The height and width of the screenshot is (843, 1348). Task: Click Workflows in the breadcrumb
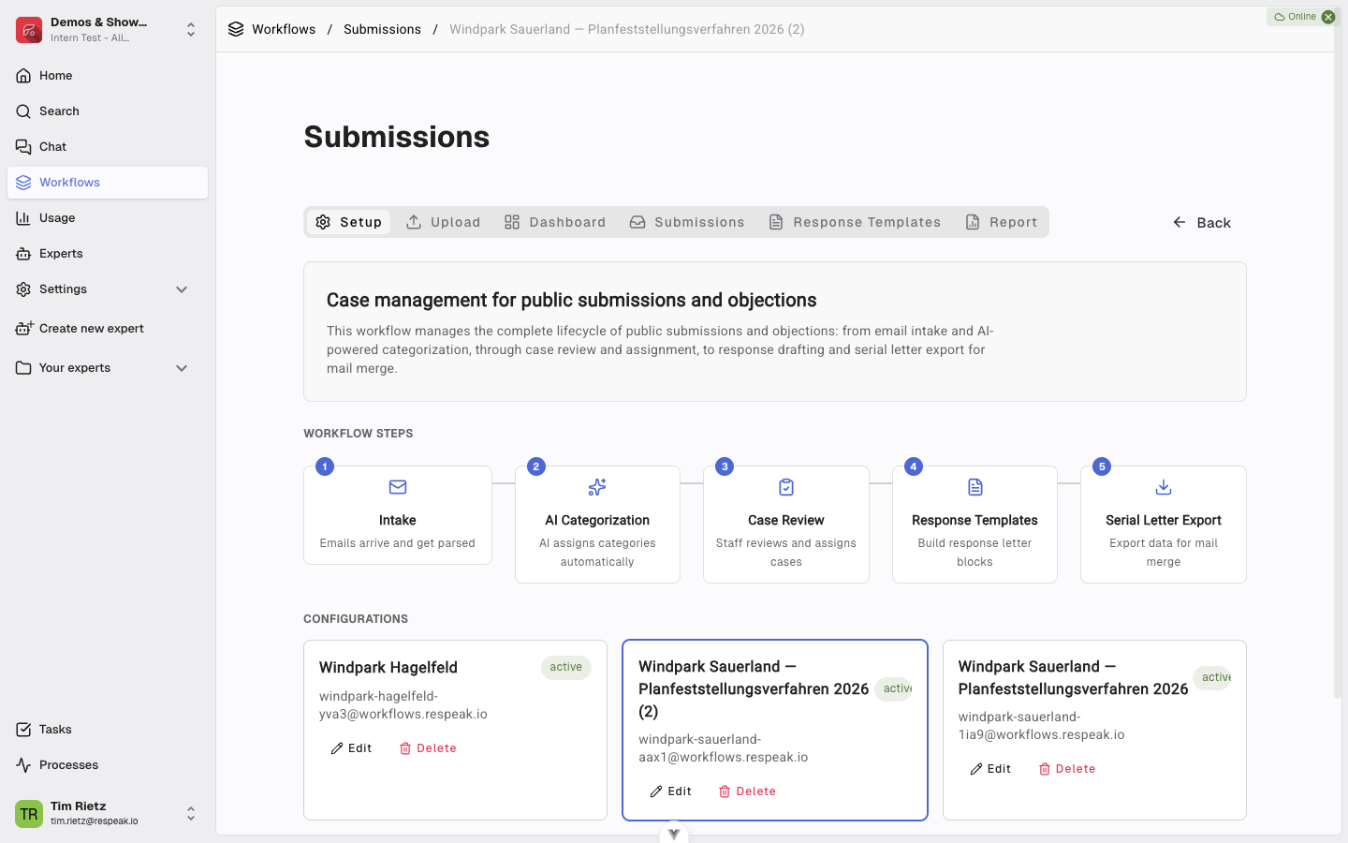[x=284, y=29]
